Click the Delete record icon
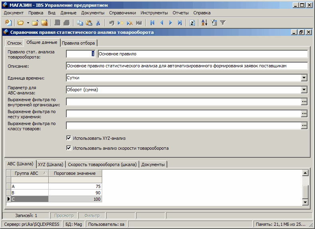 pos(130,23)
